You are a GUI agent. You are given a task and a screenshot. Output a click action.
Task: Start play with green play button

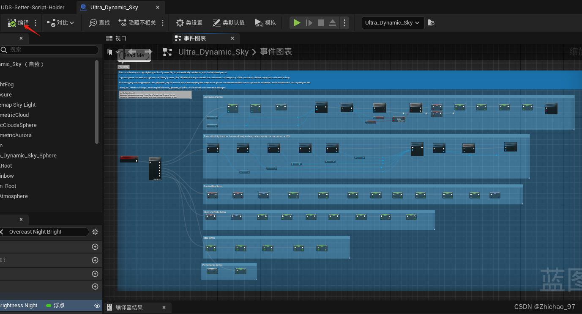point(297,23)
